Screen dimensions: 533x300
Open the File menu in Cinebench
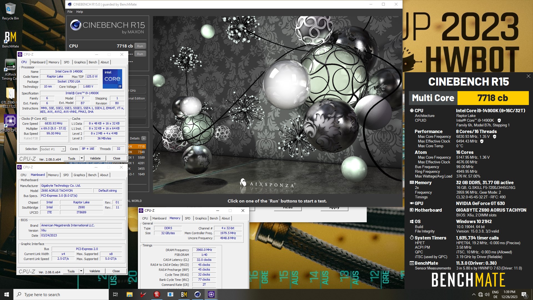(x=70, y=12)
